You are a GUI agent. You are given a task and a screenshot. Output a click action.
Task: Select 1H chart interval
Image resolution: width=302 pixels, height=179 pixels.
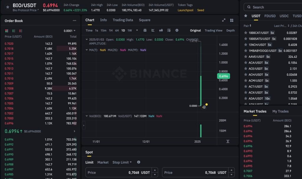coord(111,30)
